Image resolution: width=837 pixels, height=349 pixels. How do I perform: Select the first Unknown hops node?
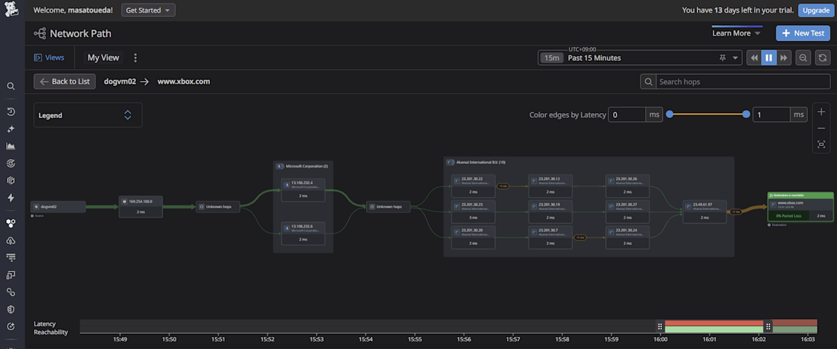tap(218, 207)
